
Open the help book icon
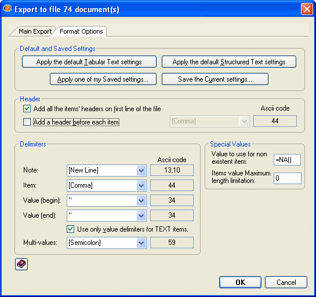(21, 264)
